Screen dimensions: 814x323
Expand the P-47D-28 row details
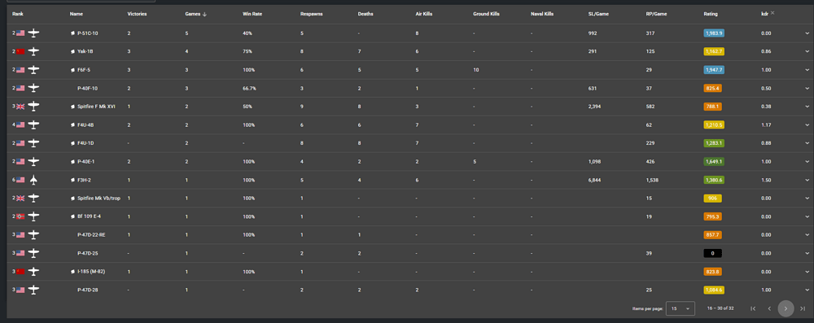(807, 290)
